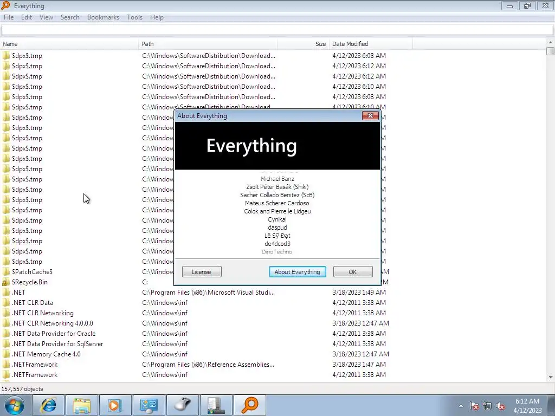The image size is (555, 416).
Task: Click the Everything magnifier title bar icon
Action: (5, 5)
